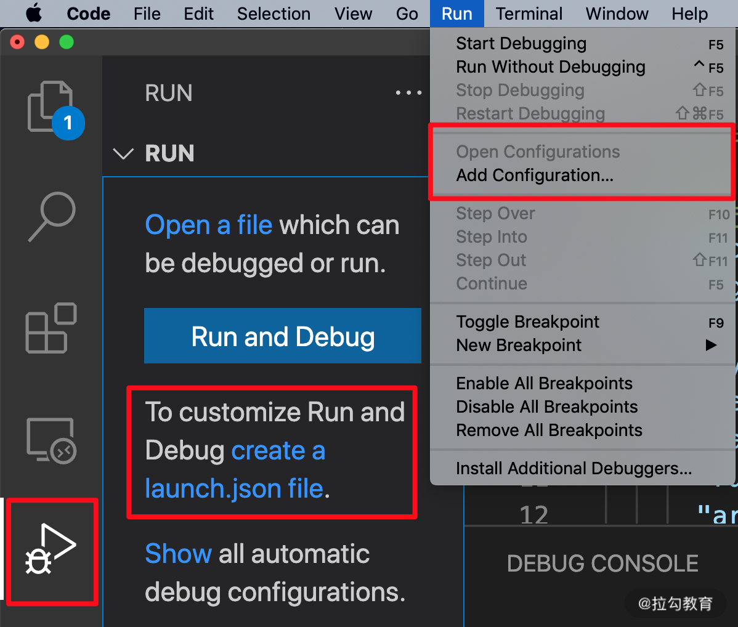
Task: Open the Help menu
Action: tap(689, 14)
